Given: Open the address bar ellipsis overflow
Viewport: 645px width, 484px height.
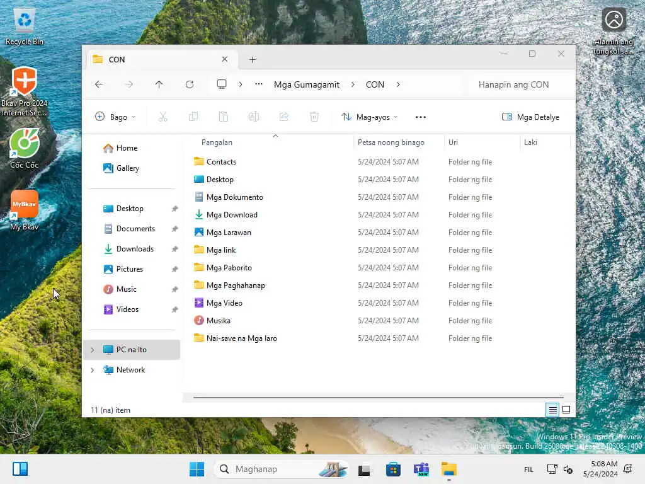Looking at the screenshot, I should point(258,84).
